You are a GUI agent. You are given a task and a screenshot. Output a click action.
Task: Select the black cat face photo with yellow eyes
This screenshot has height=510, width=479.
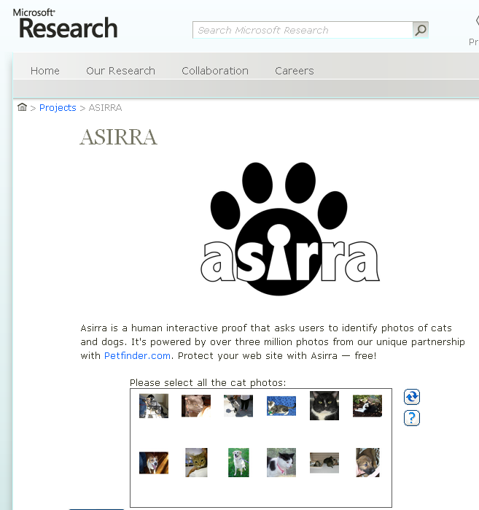pyautogui.click(x=324, y=406)
